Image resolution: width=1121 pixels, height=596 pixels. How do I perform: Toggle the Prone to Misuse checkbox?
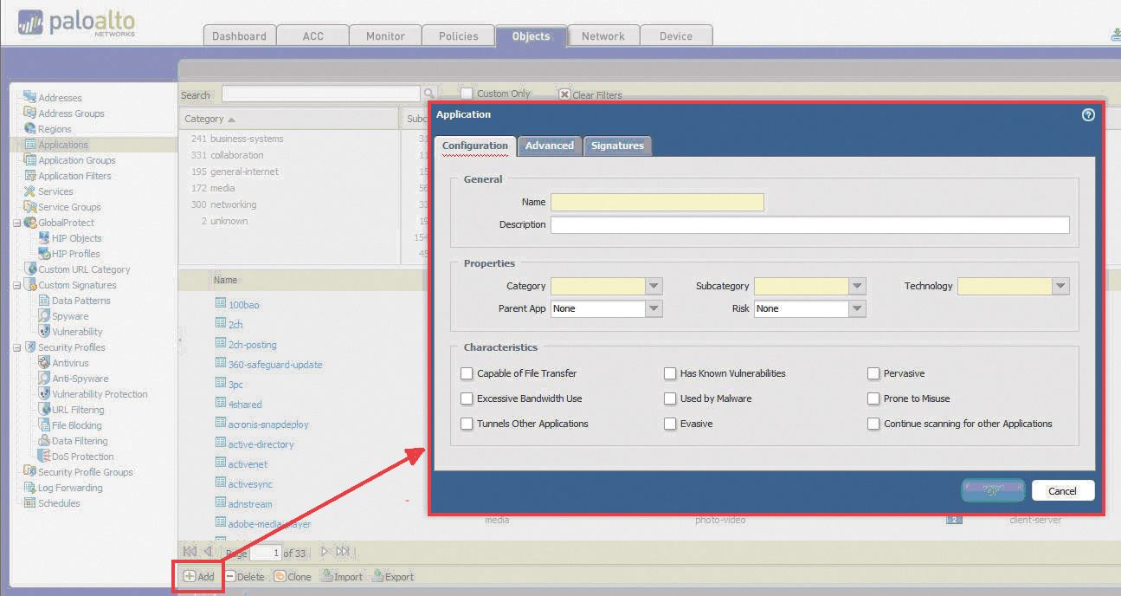[x=873, y=398]
